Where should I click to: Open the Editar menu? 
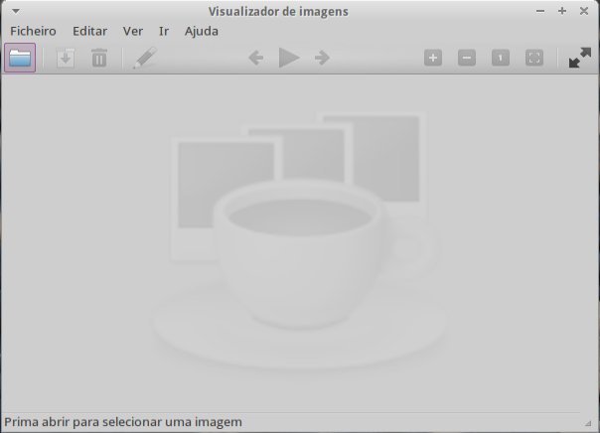point(90,31)
